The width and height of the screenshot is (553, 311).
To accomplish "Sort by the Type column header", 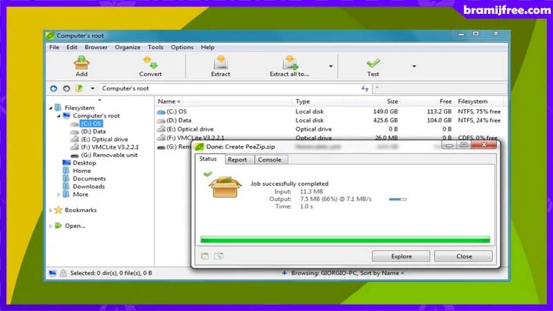I will pos(319,102).
